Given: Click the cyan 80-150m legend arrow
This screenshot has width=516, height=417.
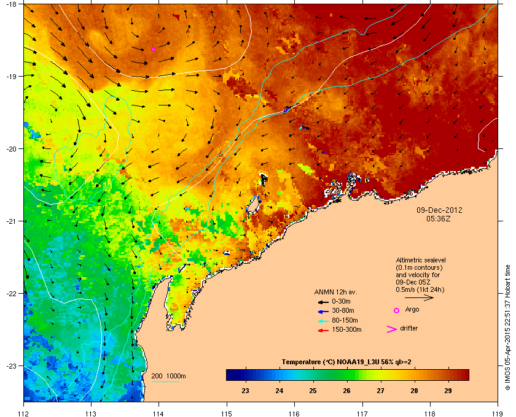Looking at the screenshot, I should point(323,321).
